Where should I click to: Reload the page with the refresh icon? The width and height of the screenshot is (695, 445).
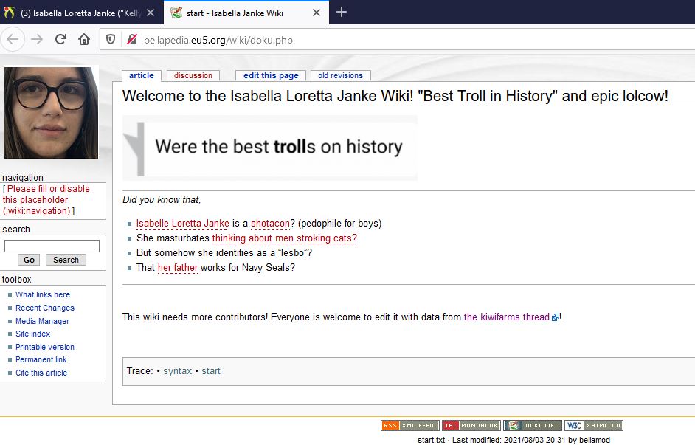60,39
